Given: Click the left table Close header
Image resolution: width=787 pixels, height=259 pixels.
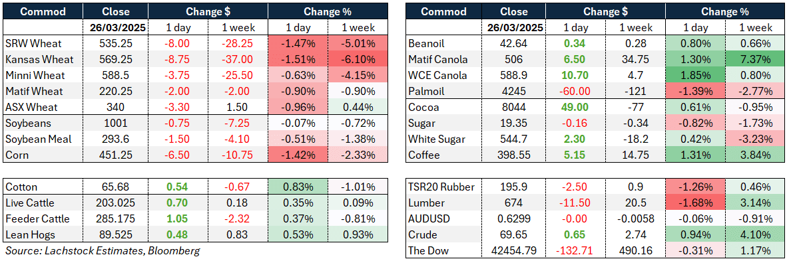Looking at the screenshot, I should pyautogui.click(x=115, y=11).
